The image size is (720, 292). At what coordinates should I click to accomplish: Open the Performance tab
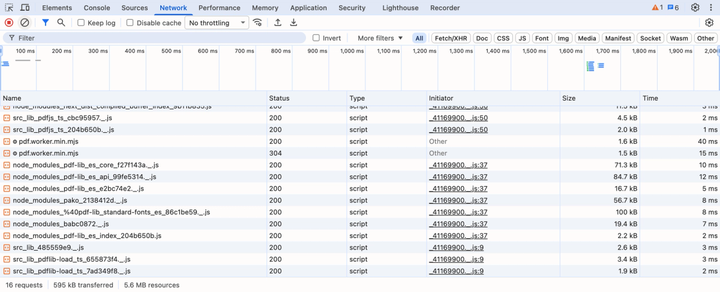(x=220, y=8)
